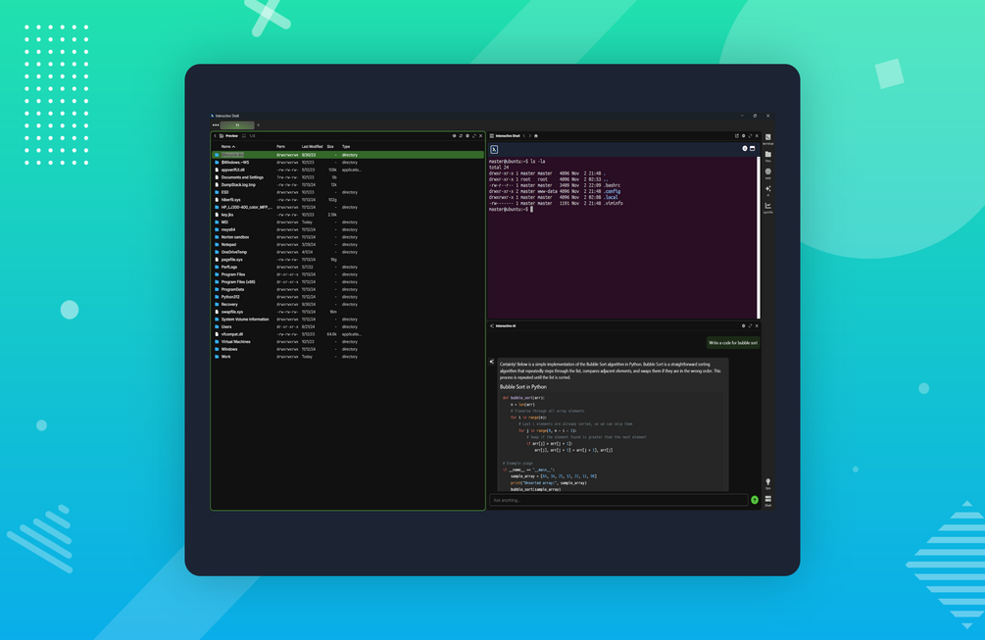
Task: Sort files by Type column
Action: (346, 146)
